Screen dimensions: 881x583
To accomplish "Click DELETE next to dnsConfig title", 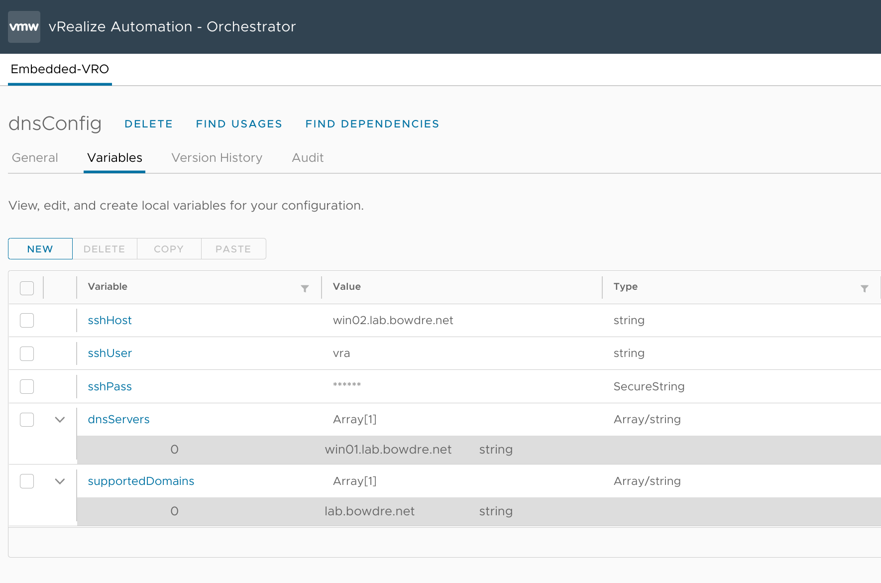I will point(148,124).
